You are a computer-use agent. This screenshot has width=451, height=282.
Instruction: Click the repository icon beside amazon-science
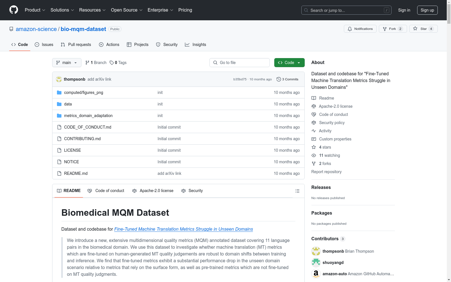click(11, 29)
